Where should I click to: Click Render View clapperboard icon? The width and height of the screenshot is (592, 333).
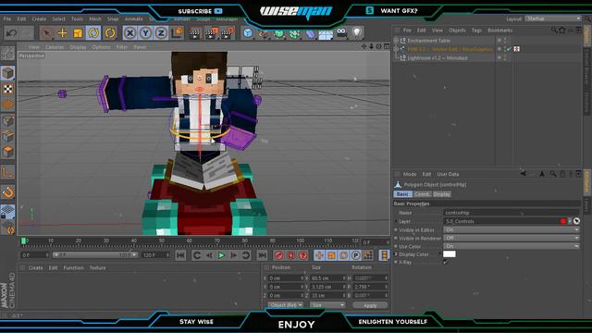[195, 33]
